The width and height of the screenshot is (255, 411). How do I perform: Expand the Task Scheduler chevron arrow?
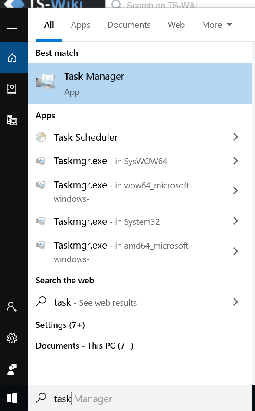coord(235,137)
